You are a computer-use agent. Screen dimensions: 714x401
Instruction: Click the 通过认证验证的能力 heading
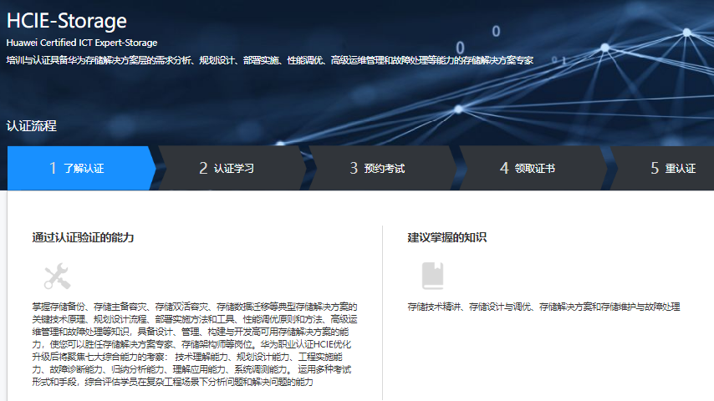(83, 237)
